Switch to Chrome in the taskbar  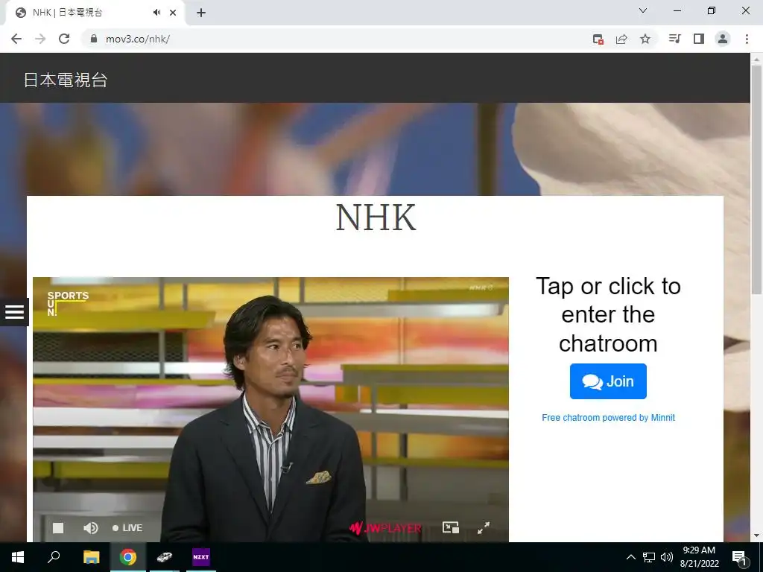point(128,557)
